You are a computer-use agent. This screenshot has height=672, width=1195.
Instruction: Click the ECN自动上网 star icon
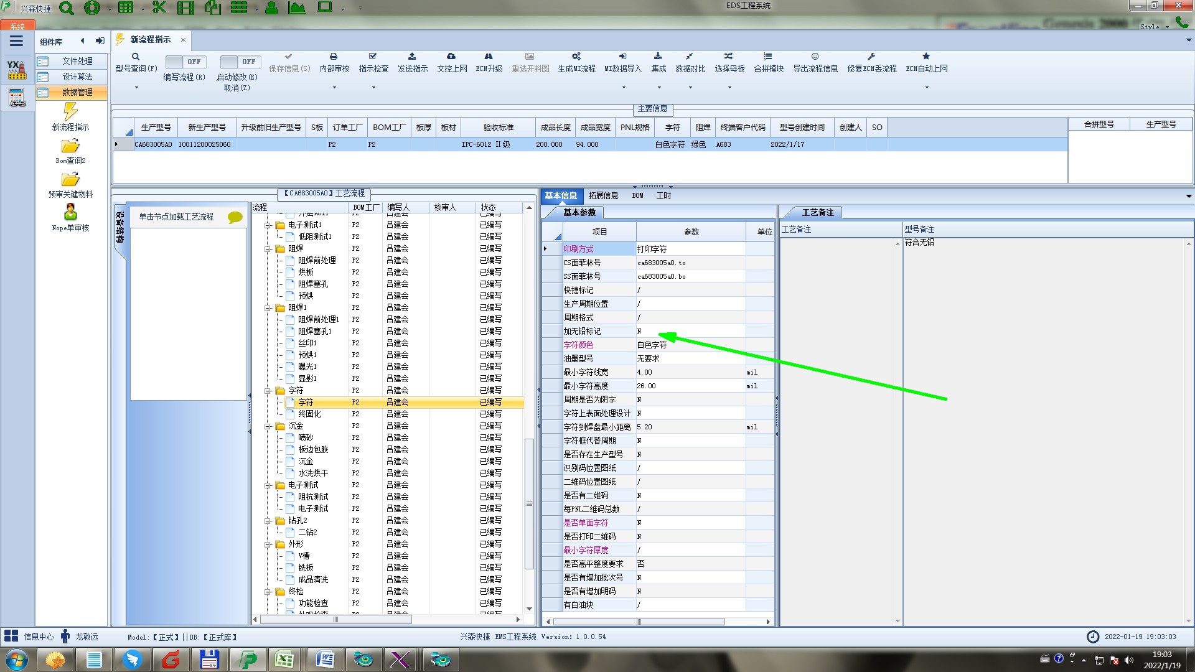pyautogui.click(x=926, y=57)
